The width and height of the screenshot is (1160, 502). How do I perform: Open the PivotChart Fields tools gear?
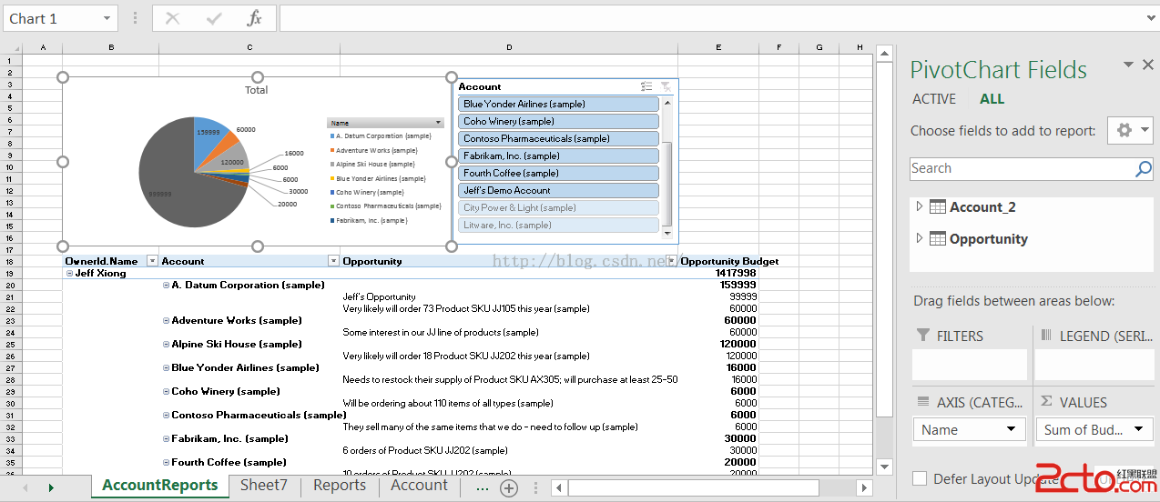(x=1130, y=130)
